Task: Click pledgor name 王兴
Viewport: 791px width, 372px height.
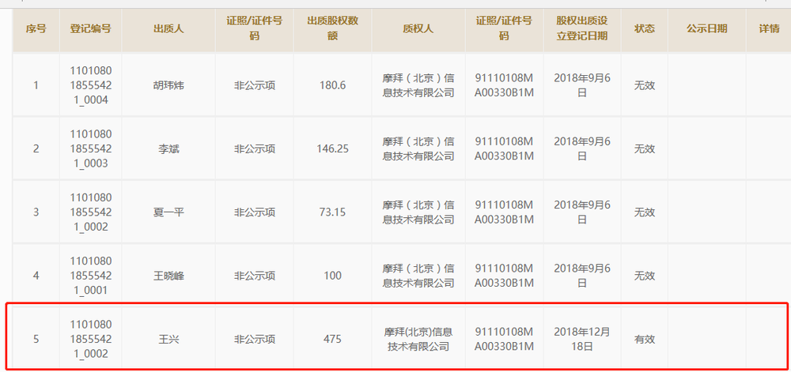Action: (x=168, y=340)
